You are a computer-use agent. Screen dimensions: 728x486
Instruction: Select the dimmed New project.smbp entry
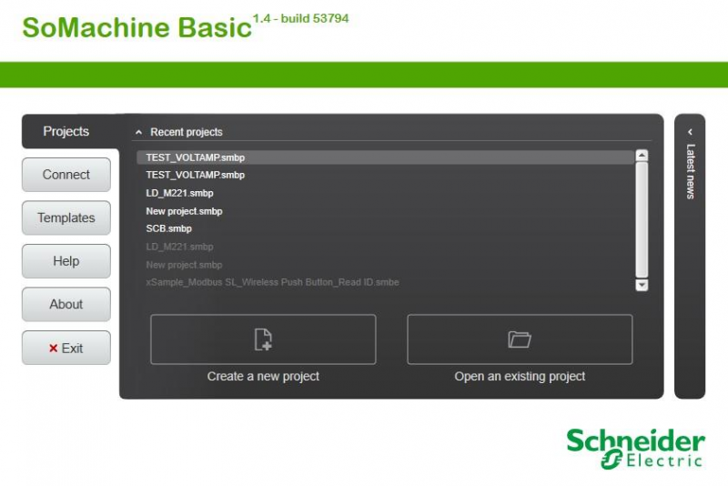point(185,265)
